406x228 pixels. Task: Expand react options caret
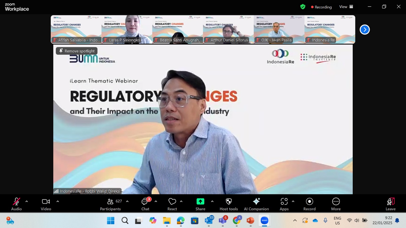(181, 201)
